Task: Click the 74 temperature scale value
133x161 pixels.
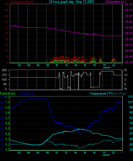Action: (x=131, y=123)
